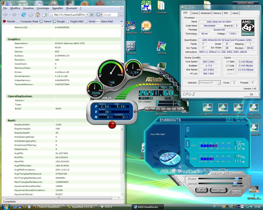This screenshot has height=210, width=263.
Task: Open the Yahoo! bookmark
Action: (45, 22)
